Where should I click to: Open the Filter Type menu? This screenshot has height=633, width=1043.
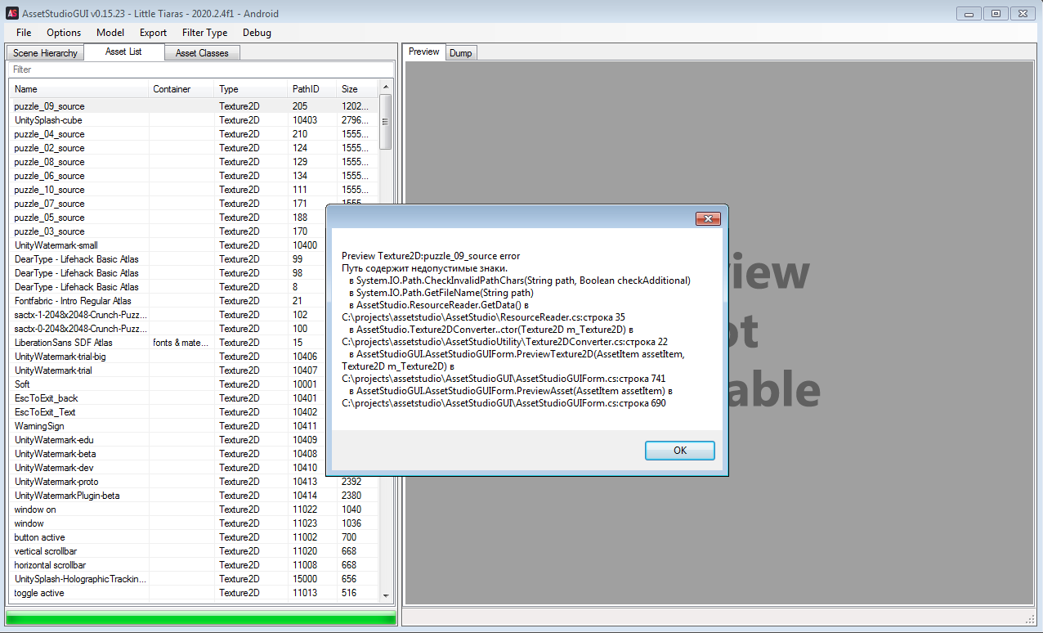(204, 33)
